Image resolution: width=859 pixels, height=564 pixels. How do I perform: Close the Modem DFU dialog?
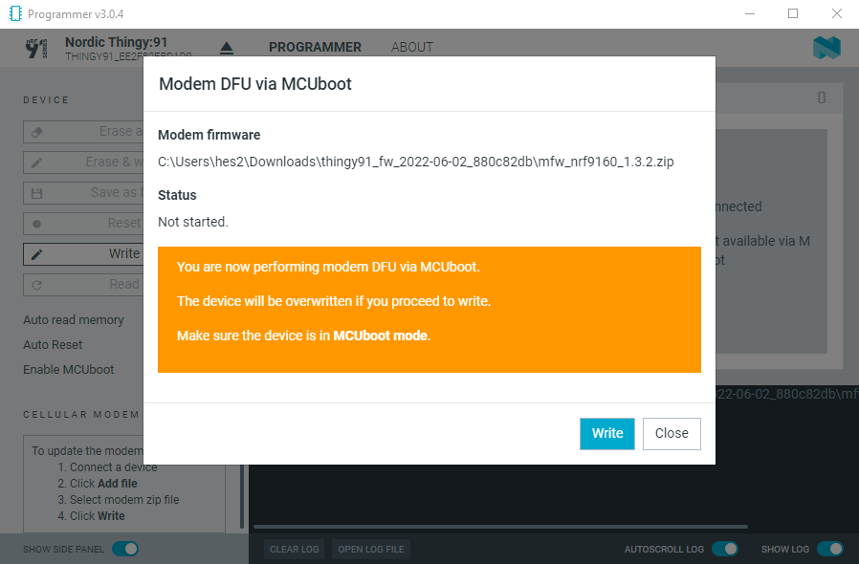tap(672, 434)
